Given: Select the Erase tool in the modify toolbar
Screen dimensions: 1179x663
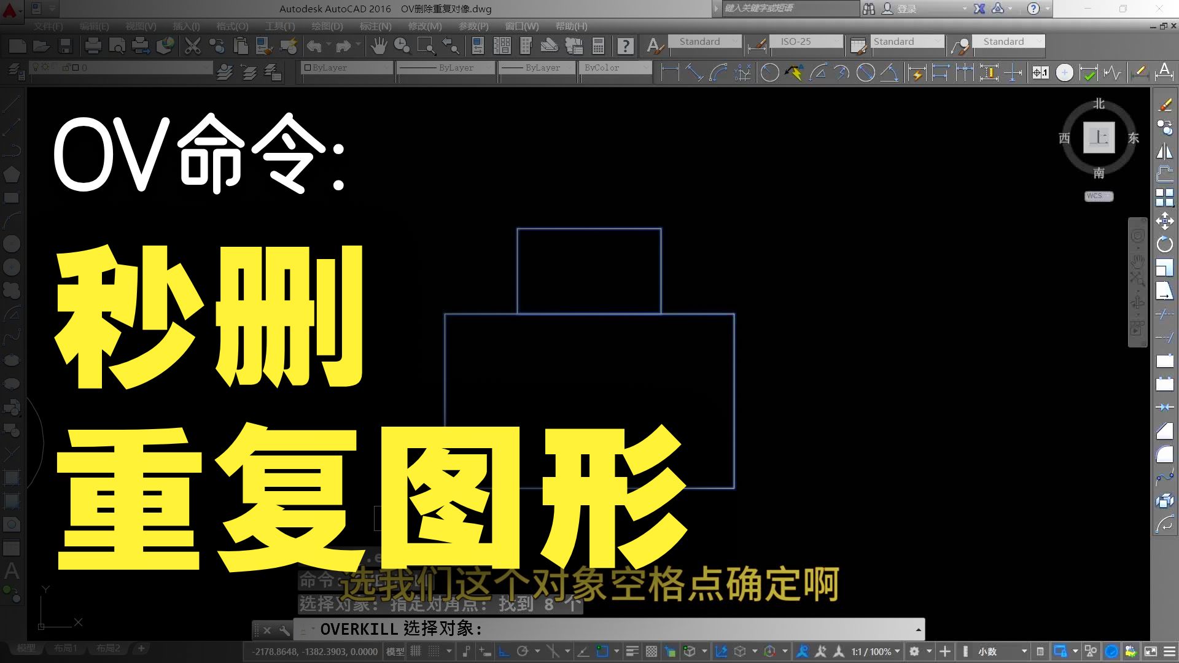Looking at the screenshot, I should pos(1165,104).
